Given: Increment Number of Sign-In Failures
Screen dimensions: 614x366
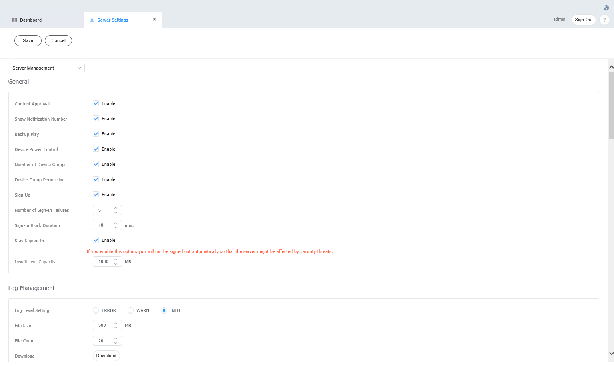Looking at the screenshot, I should (116, 207).
